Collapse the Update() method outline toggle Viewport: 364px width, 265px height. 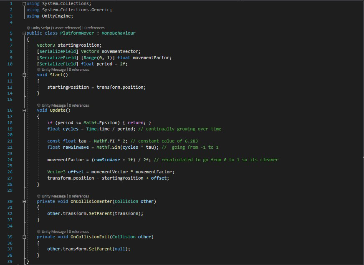click(24, 110)
